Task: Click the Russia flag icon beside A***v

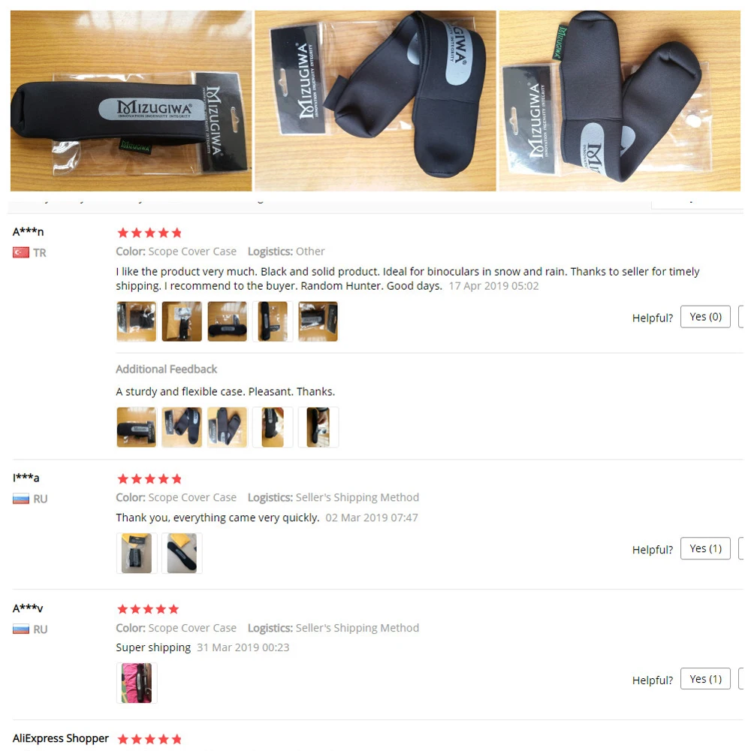Action: pyautogui.click(x=20, y=629)
